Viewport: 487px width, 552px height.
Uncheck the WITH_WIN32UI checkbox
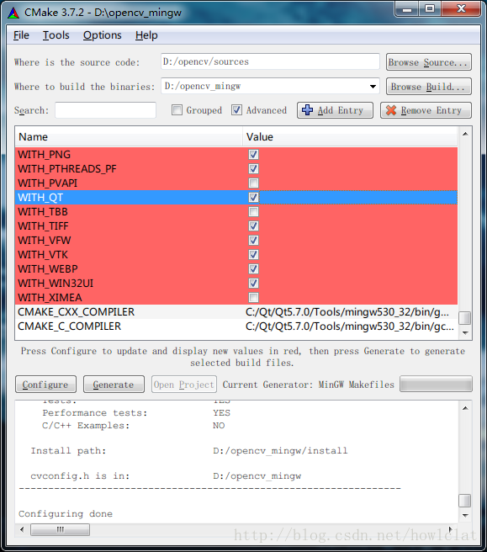pyautogui.click(x=253, y=284)
